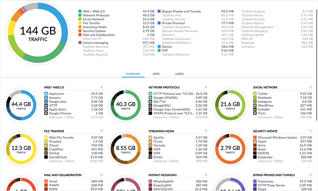This screenshot has width=318, height=191.
Task: Click the Dropbox icon in File Transfer
Action: tap(46, 142)
